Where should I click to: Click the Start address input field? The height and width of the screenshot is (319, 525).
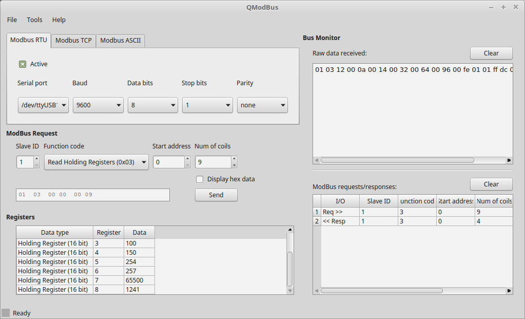[x=169, y=162]
